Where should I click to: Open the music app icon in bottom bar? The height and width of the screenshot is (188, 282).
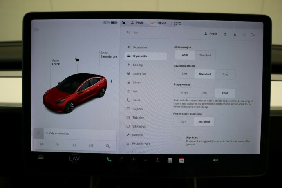(x=121, y=159)
